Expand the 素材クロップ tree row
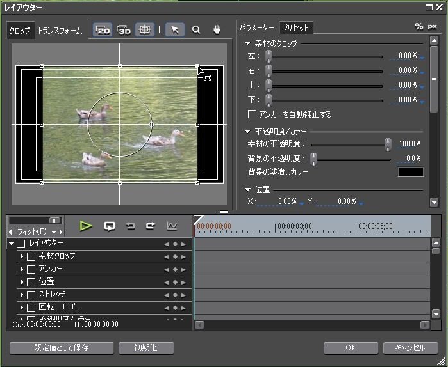Screen dimensions: 448x367 [21, 256]
